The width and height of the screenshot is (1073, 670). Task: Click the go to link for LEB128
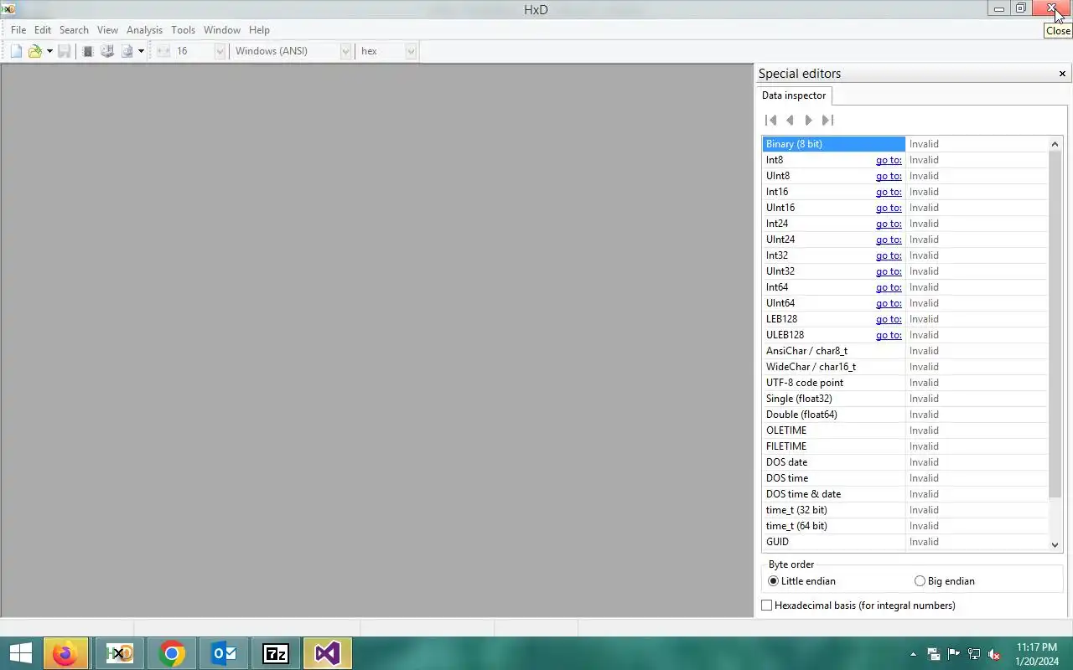coord(889,319)
